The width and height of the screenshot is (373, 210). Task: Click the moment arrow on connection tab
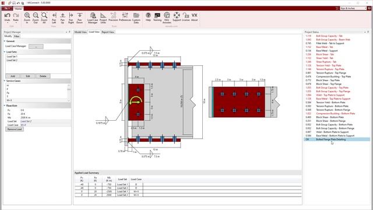tap(136, 101)
